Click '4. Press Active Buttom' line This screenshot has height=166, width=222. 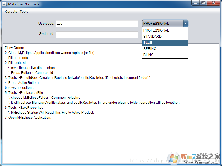click(22, 82)
